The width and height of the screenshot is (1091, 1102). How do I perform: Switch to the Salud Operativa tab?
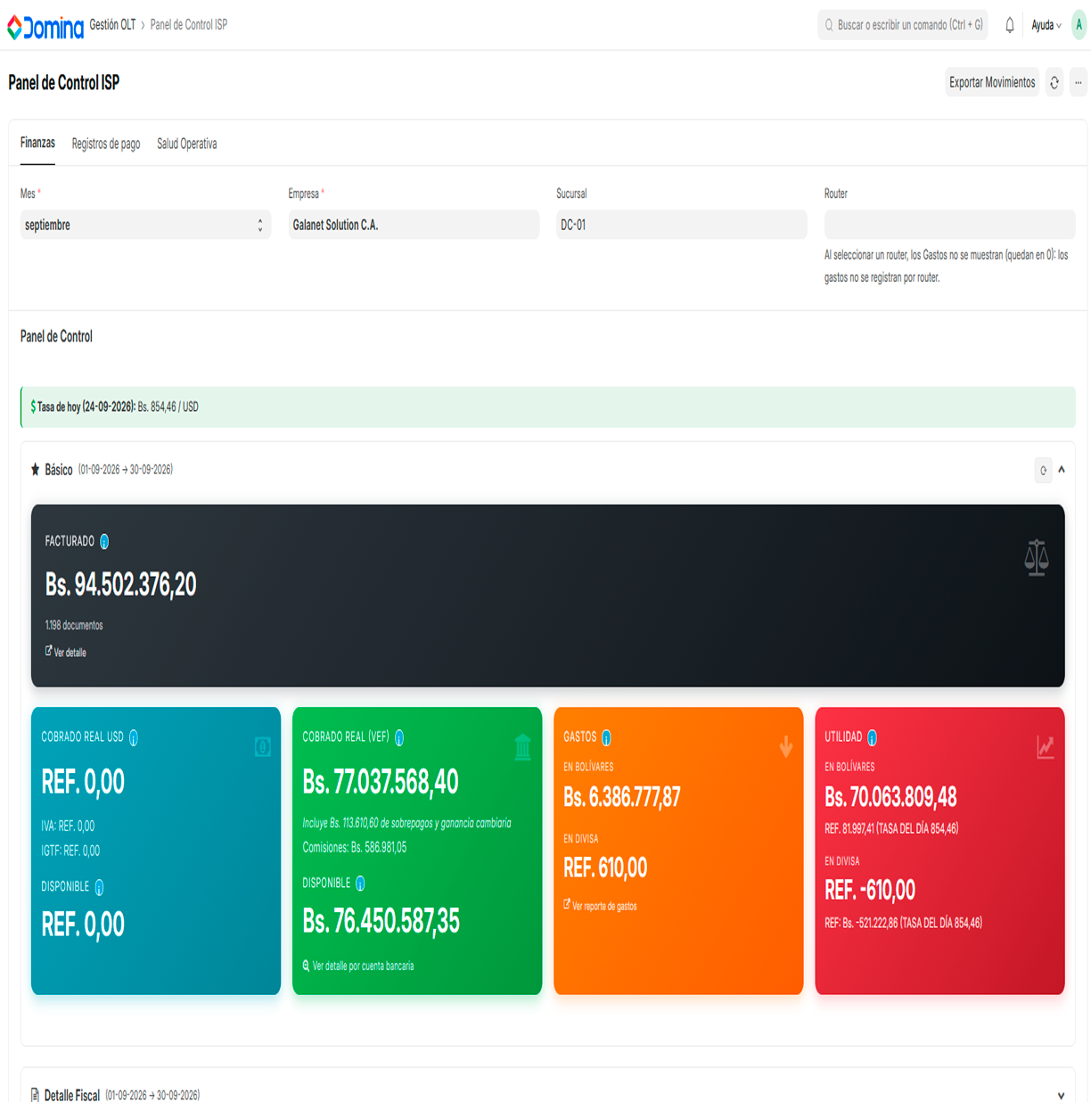point(187,144)
